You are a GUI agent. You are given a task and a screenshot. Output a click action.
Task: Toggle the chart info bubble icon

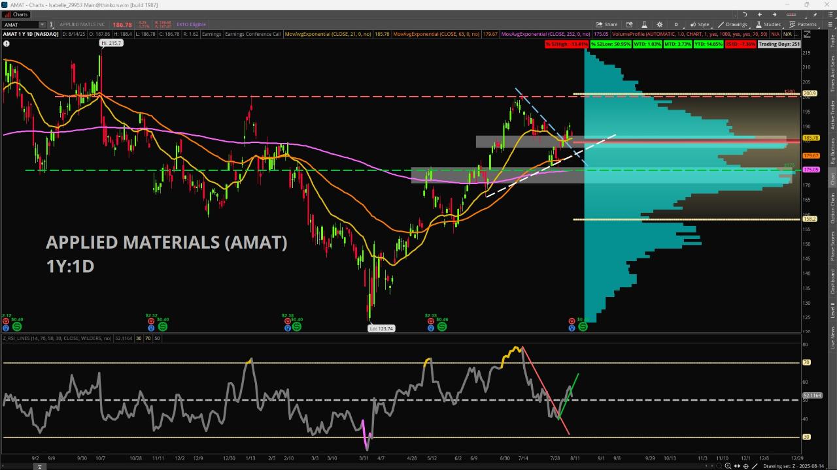tap(7, 44)
